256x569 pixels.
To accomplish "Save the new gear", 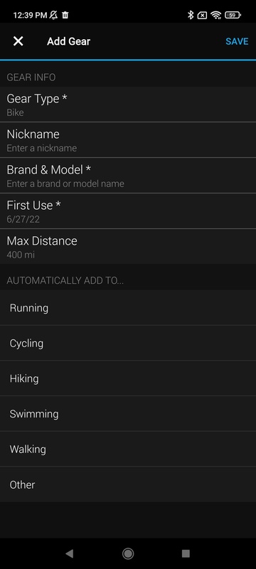I will (237, 41).
